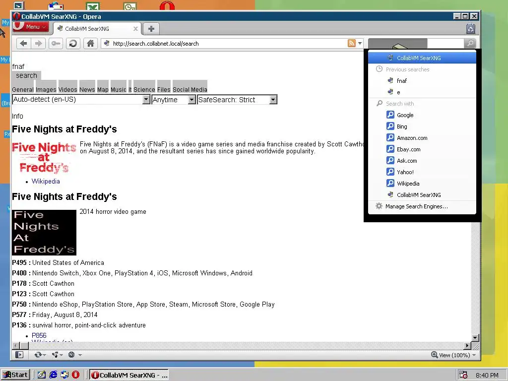Click the Opera shortcut on the desktop
This screenshot has height=381, width=508.
click(167, 5)
